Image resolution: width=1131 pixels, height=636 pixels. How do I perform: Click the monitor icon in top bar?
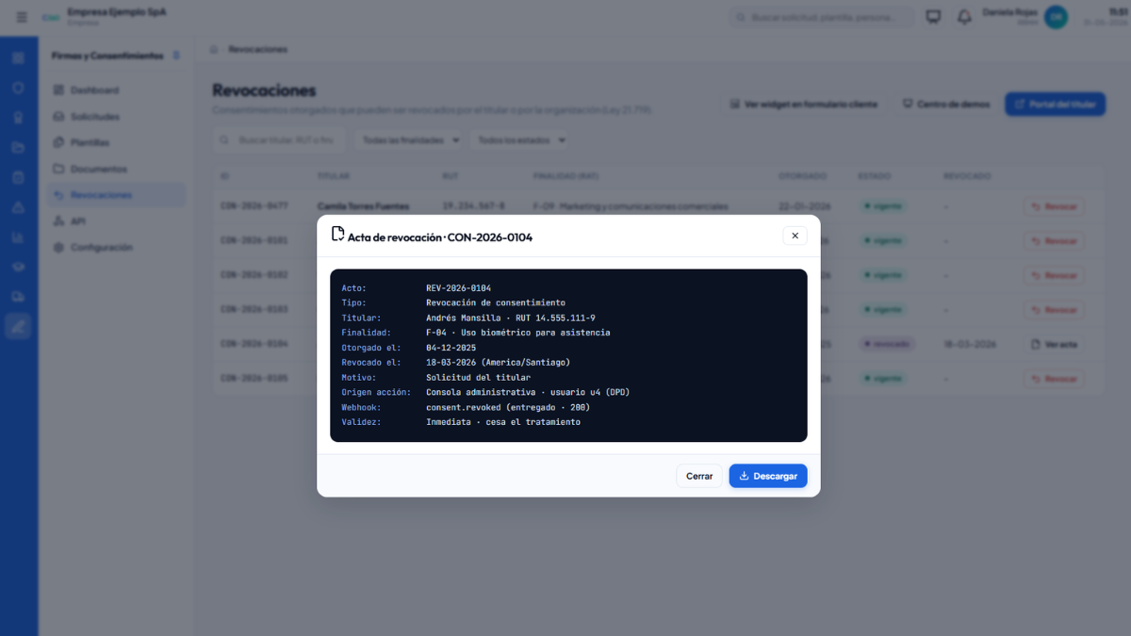tap(934, 17)
